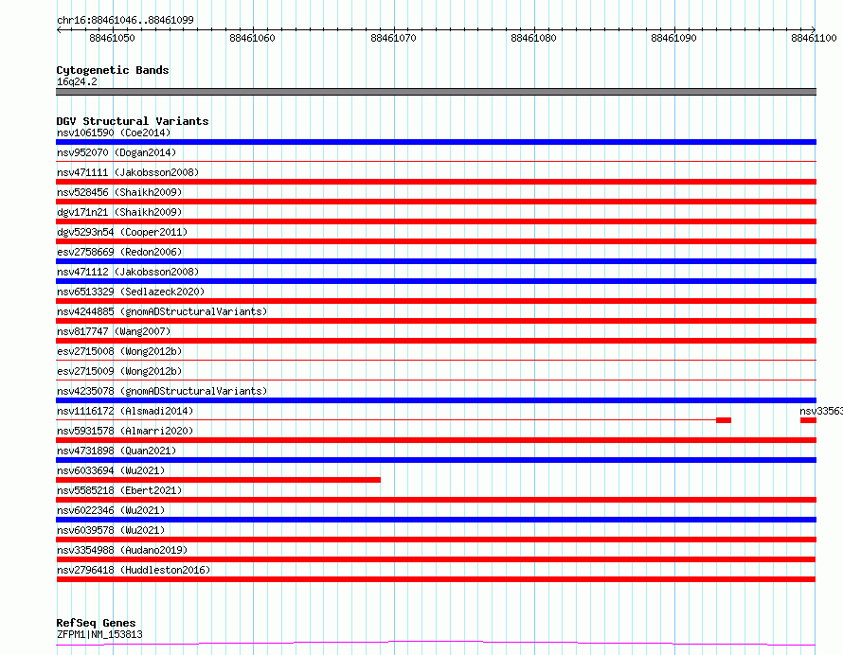Click the red bar under nsv5585218 (Ebert2021)

click(436, 500)
